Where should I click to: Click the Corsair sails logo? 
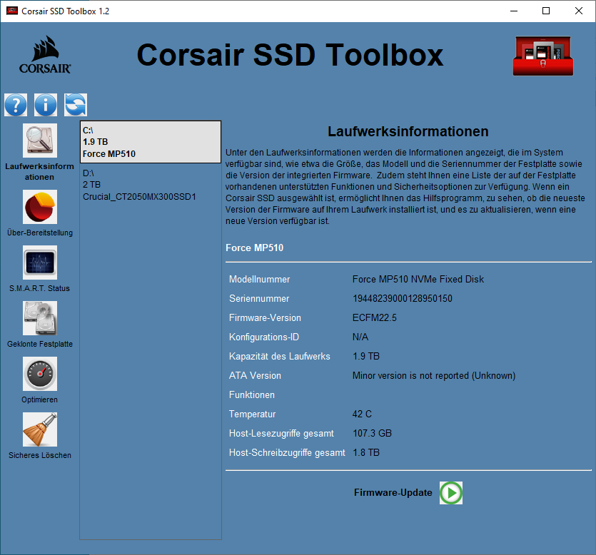45,55
